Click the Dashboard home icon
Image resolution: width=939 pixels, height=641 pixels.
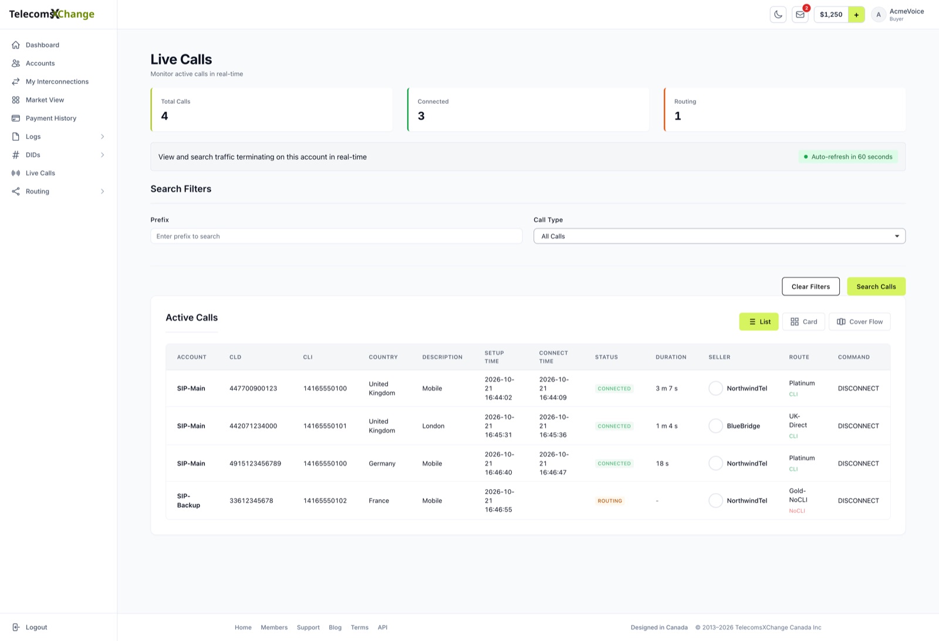coord(16,45)
